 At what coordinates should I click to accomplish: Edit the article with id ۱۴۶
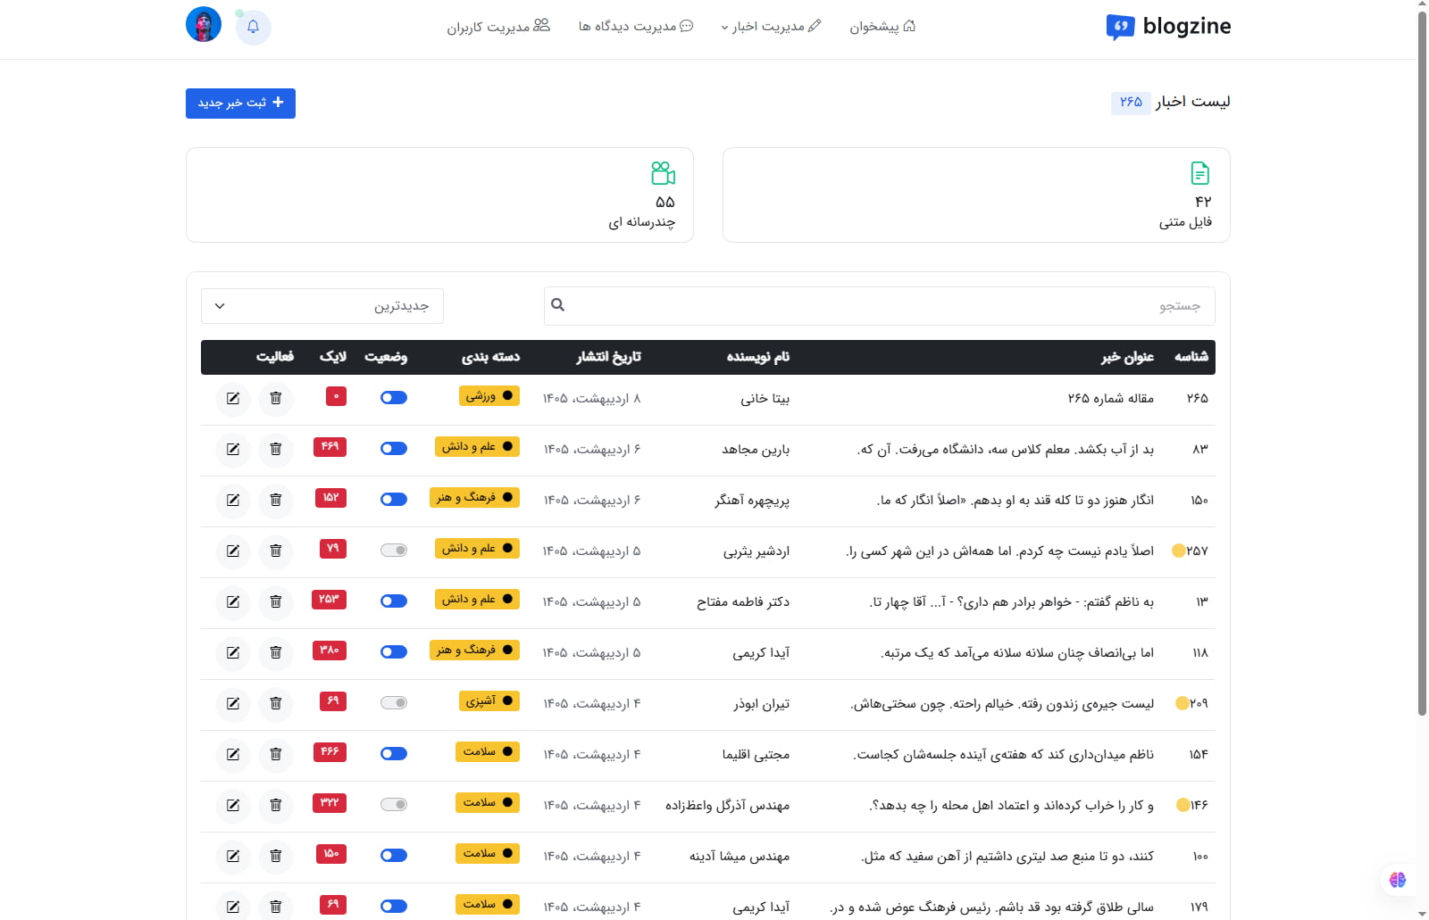coord(233,805)
